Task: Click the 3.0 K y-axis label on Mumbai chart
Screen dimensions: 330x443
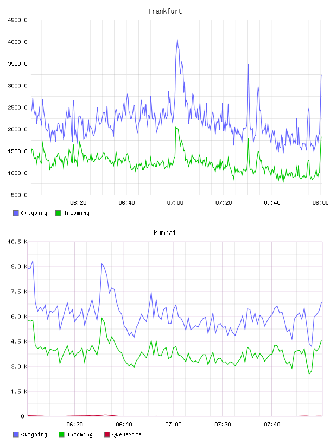Action: [19, 366]
